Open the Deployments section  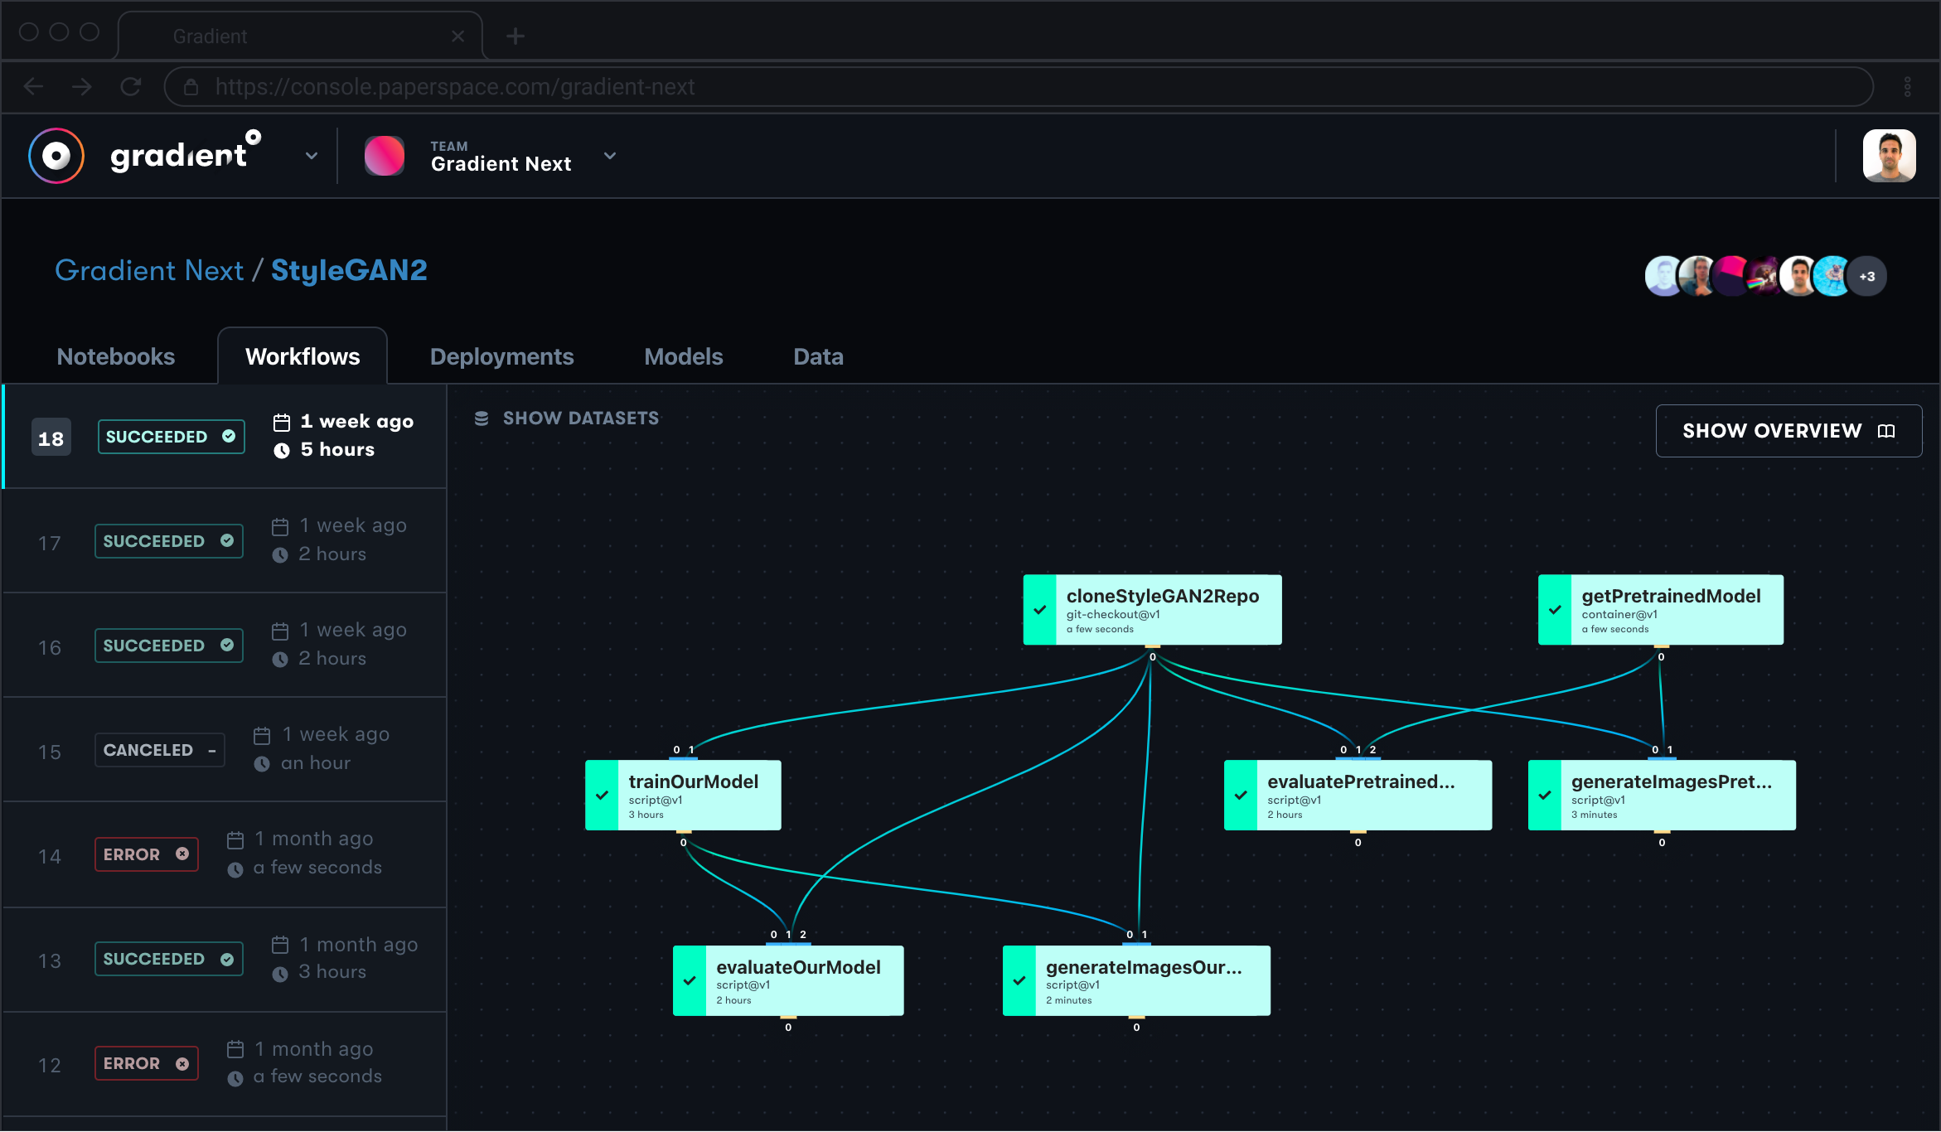point(501,357)
